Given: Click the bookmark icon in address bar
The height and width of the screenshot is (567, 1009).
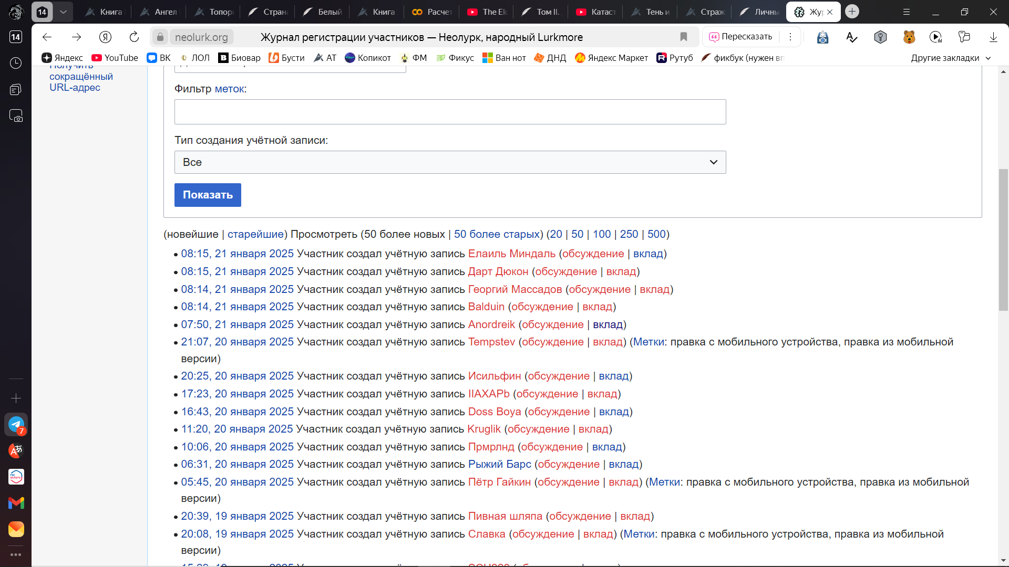Looking at the screenshot, I should 684,37.
